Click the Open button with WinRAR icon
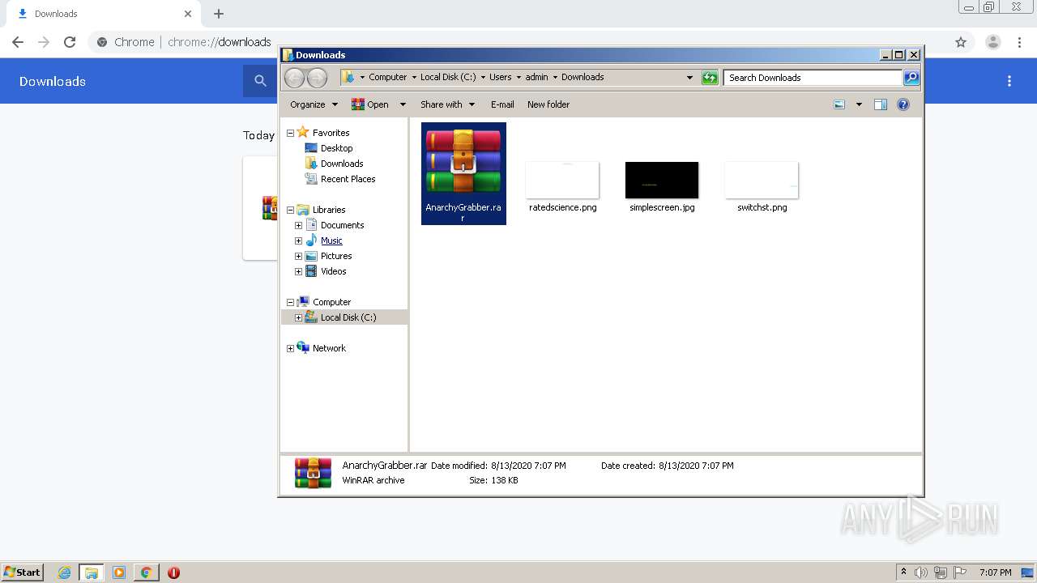1037x583 pixels. (370, 104)
